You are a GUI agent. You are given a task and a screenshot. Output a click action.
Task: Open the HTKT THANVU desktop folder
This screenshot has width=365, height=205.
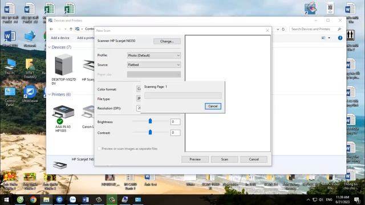click(x=30, y=68)
